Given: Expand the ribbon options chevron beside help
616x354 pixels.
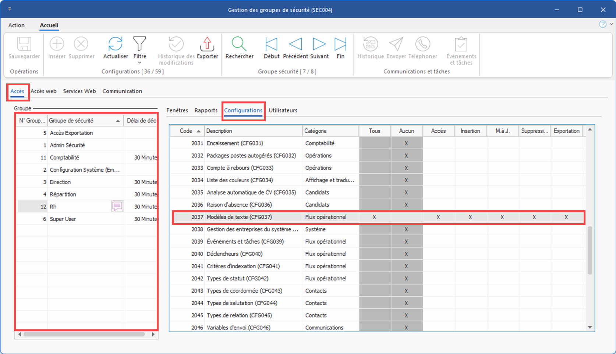Looking at the screenshot, I should pyautogui.click(x=611, y=24).
